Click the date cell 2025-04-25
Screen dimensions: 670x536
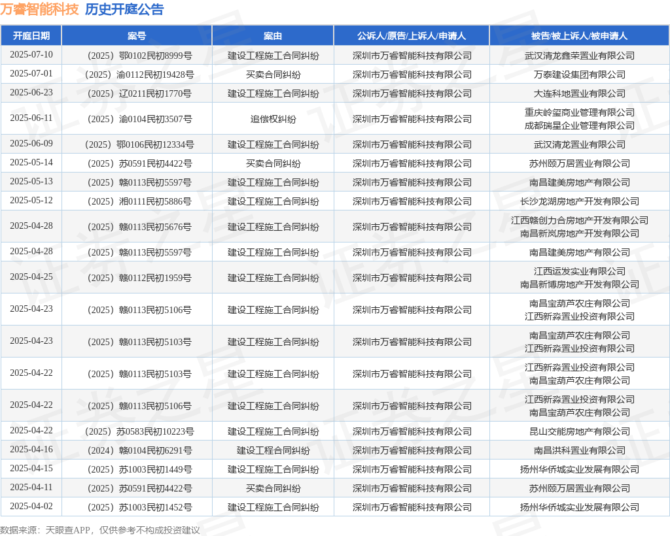coord(31,277)
